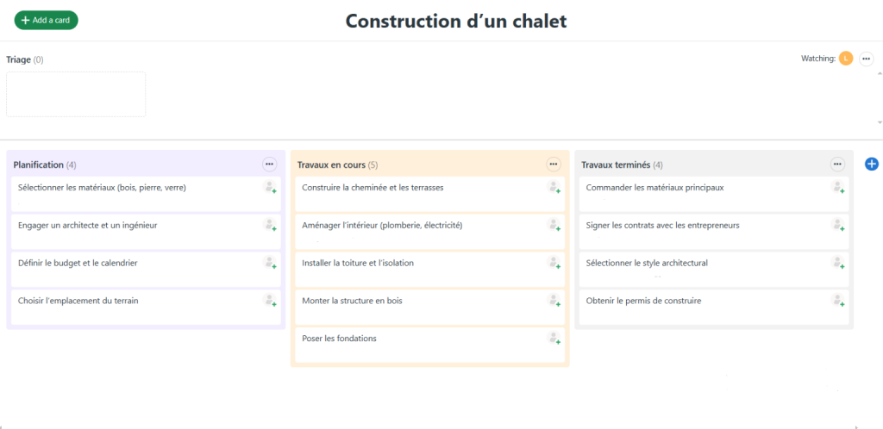Open the board options menu beside Watching
The width and height of the screenshot is (883, 429).
[867, 59]
